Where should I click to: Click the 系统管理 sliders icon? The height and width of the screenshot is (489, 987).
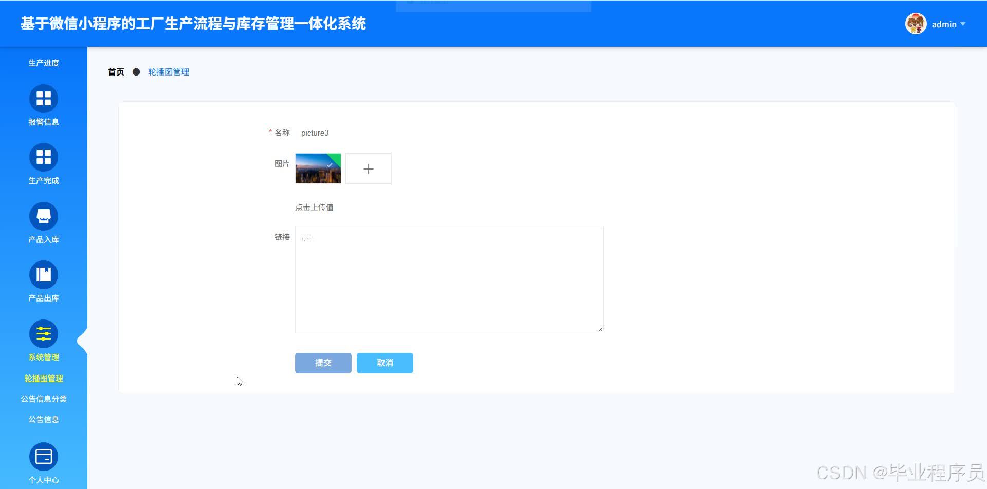44,334
